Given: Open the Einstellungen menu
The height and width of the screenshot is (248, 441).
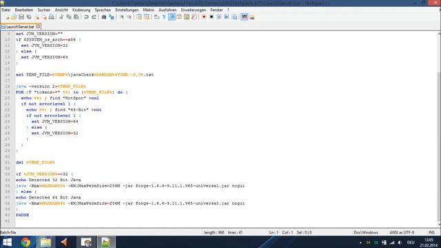Looking at the screenshot, I should (x=127, y=10).
